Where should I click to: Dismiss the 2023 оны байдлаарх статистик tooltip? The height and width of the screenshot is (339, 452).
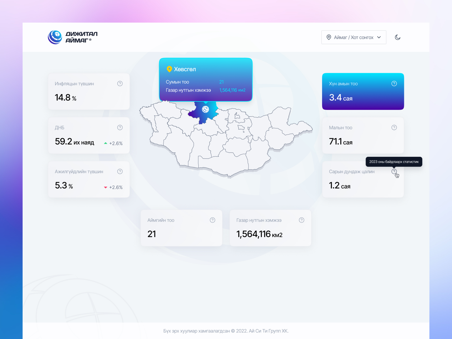pyautogui.click(x=394, y=162)
